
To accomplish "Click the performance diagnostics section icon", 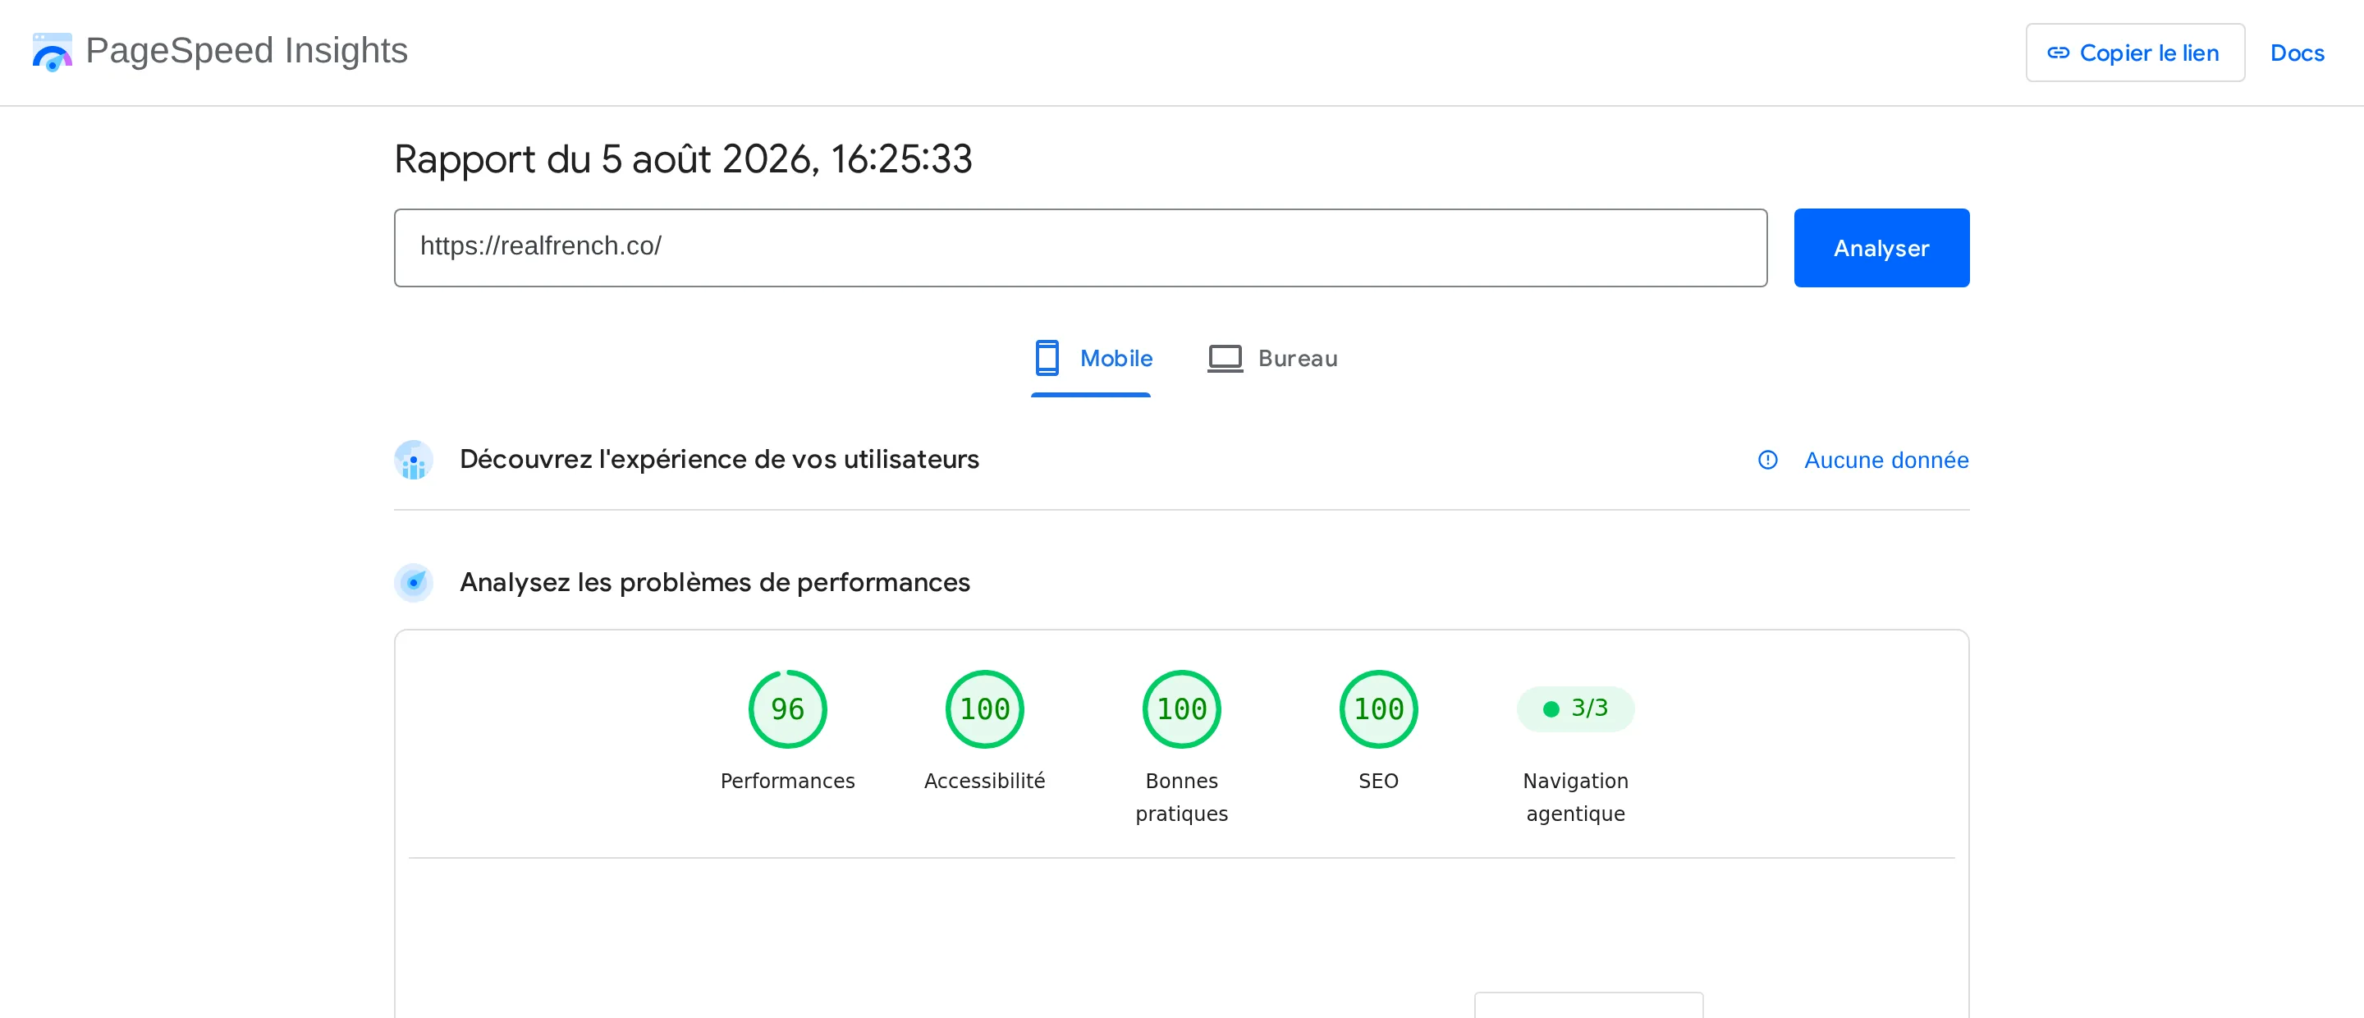I will tap(414, 582).
